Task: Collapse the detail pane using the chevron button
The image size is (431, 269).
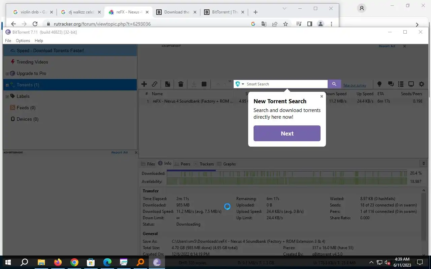Action: [424, 163]
